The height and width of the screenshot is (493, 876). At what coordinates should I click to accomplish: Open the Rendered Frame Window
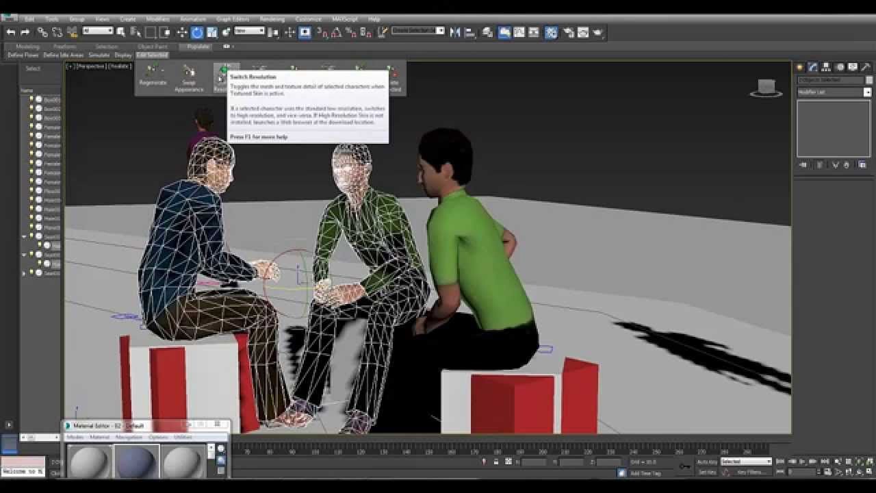point(583,31)
